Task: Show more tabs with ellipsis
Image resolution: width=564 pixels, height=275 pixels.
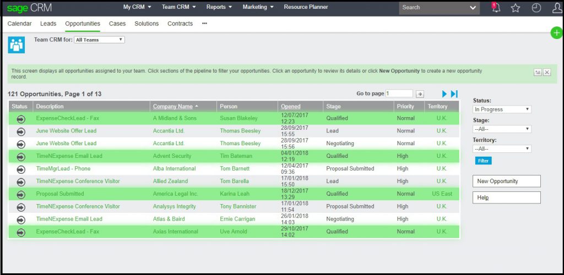Action: (x=205, y=23)
